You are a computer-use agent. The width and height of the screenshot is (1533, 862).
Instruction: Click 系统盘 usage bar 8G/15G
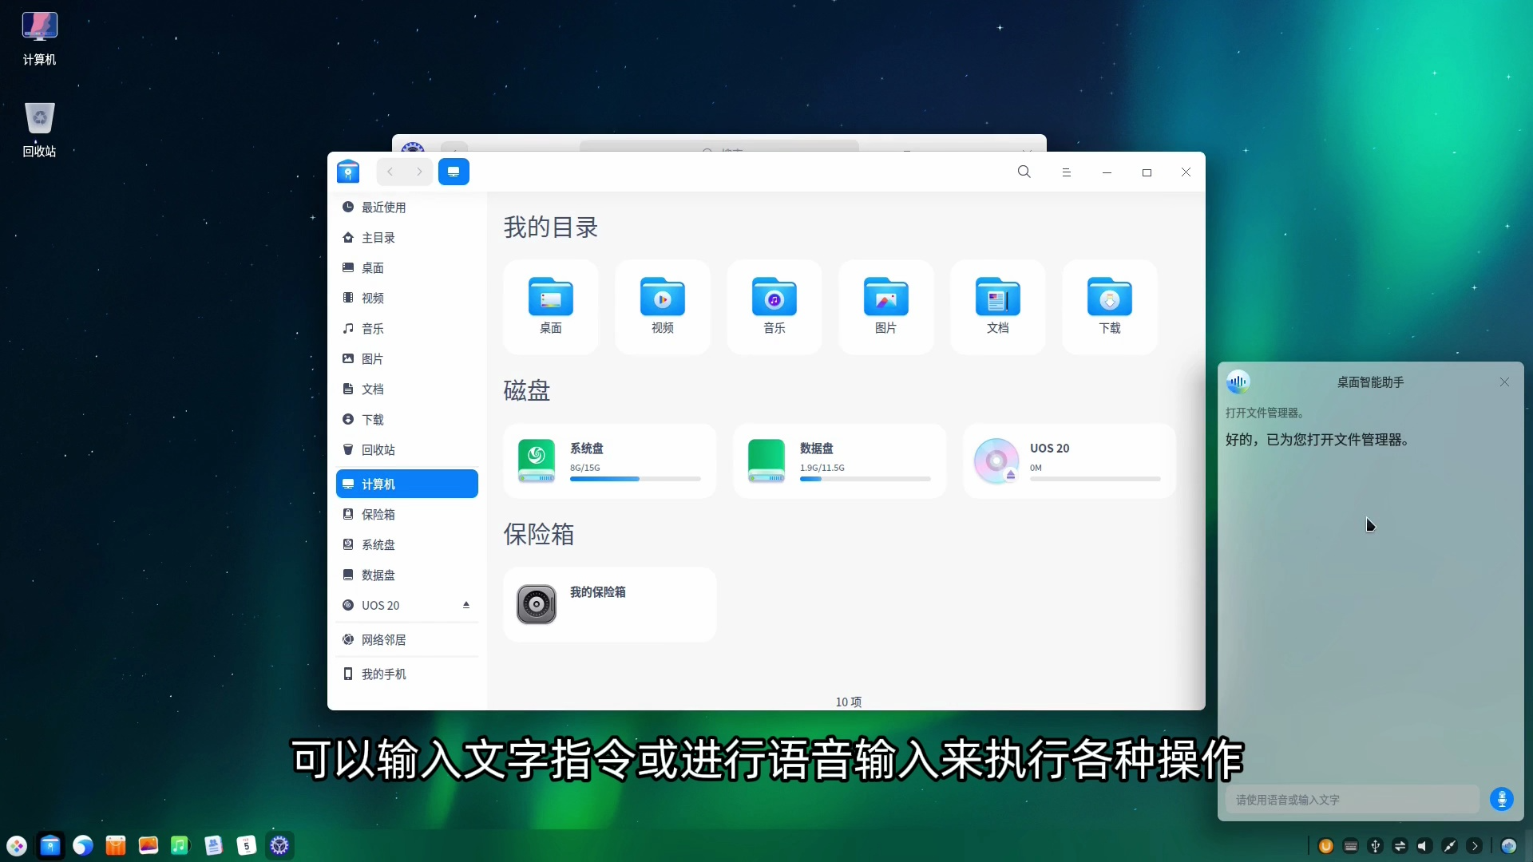(636, 479)
